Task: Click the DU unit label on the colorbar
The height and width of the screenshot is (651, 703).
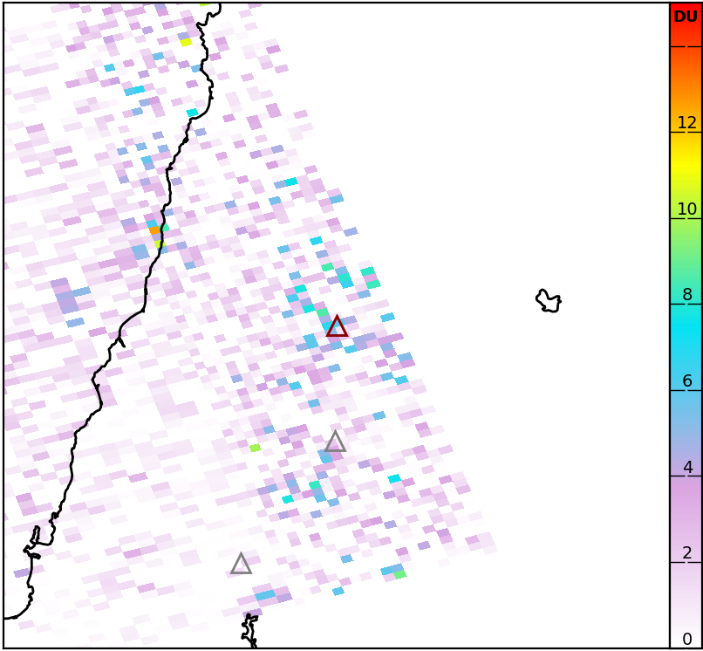Action: [686, 17]
